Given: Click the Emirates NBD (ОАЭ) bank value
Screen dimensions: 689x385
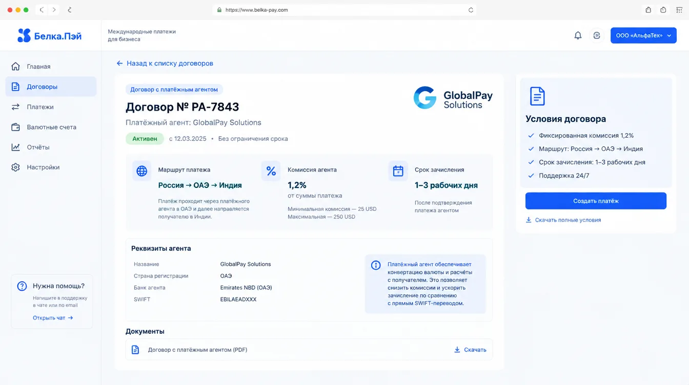Looking at the screenshot, I should (246, 288).
